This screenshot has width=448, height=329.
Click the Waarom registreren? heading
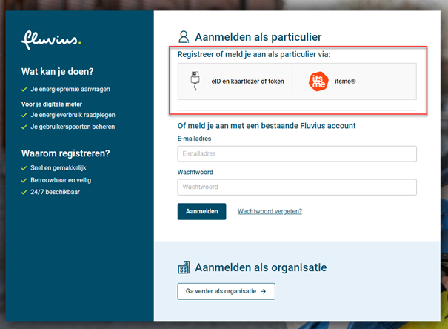[65, 153]
